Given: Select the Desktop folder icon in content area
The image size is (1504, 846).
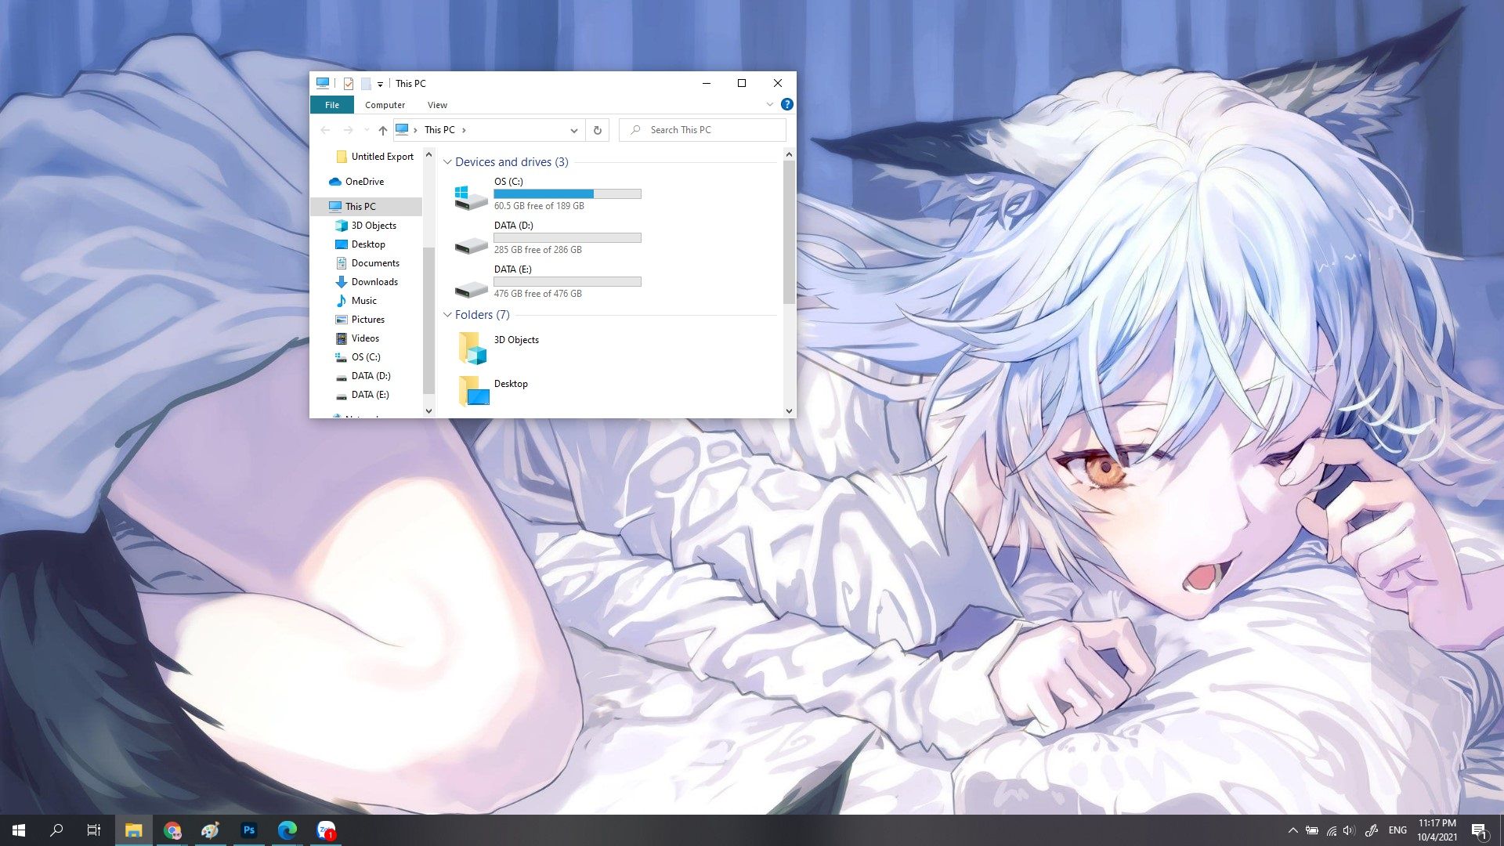Looking at the screenshot, I should pyautogui.click(x=473, y=390).
